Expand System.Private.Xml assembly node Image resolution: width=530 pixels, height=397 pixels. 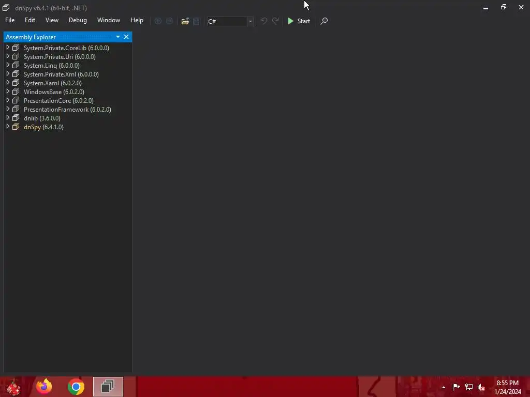8,74
